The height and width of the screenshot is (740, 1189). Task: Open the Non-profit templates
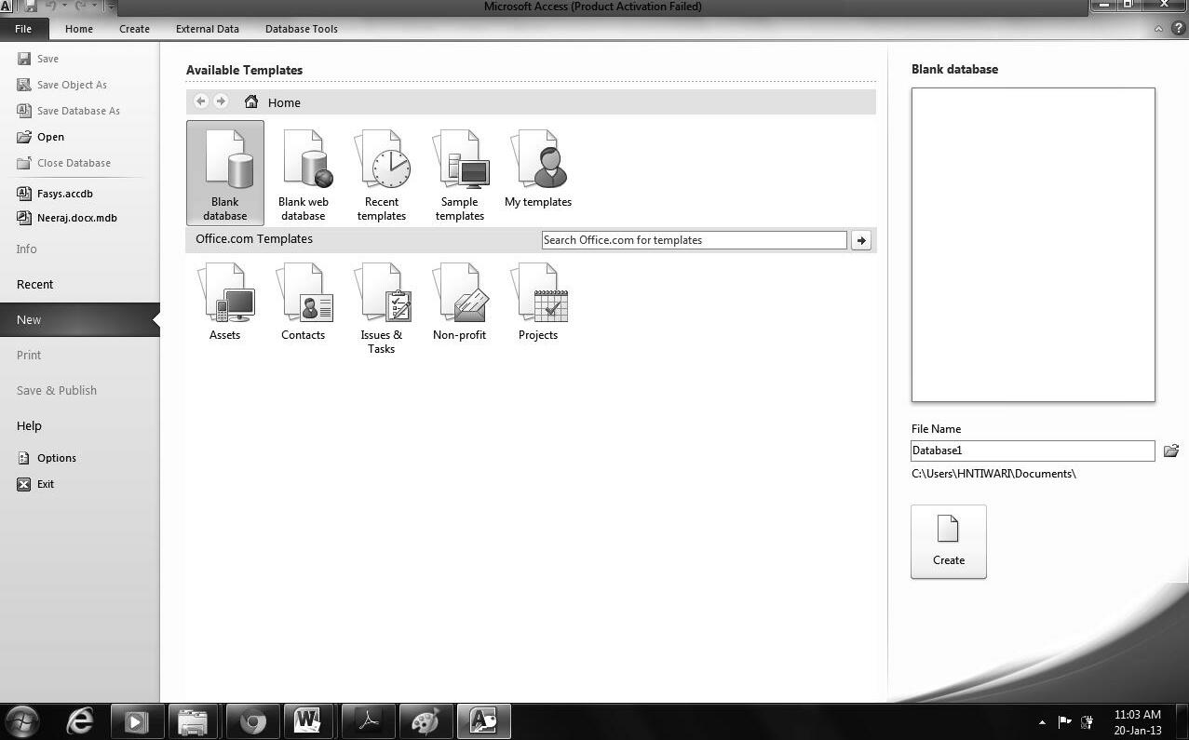point(460,302)
